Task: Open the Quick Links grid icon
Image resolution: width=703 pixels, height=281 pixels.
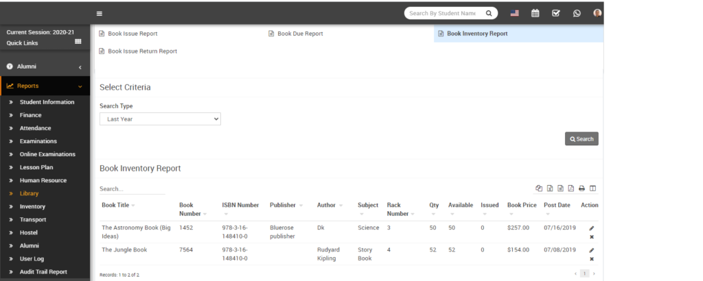Action: click(x=78, y=42)
